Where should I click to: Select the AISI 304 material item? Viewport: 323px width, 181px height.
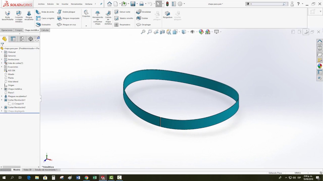click(x=11, y=70)
